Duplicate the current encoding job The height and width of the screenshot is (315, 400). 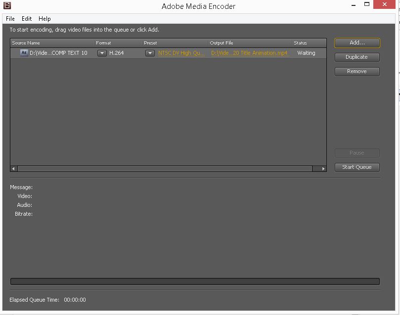356,57
